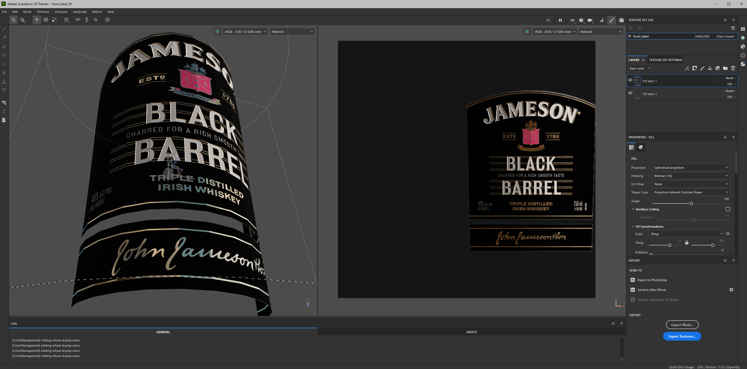Click the second Tiling slider handle
This screenshot has height=369, width=747.
tap(713, 245)
